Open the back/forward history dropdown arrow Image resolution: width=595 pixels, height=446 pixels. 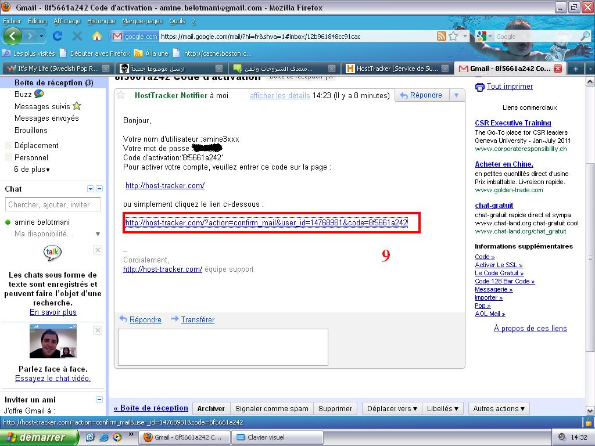pos(41,37)
